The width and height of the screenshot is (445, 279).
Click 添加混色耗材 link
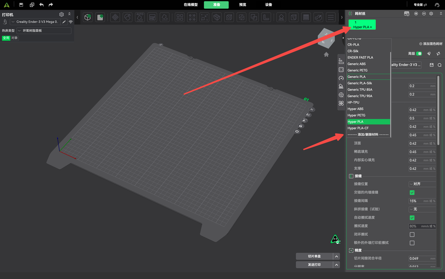pos(431,44)
